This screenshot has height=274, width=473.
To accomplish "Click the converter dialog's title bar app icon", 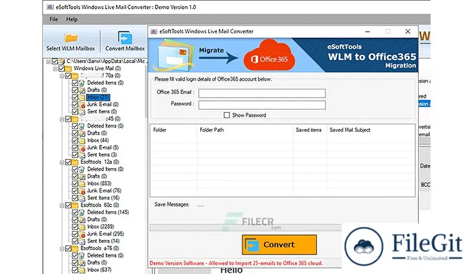I will pyautogui.click(x=154, y=31).
